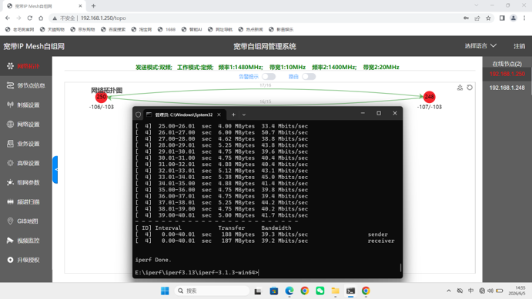Click the 中 input method indicator
This screenshot has height=299, width=532.
471,291
